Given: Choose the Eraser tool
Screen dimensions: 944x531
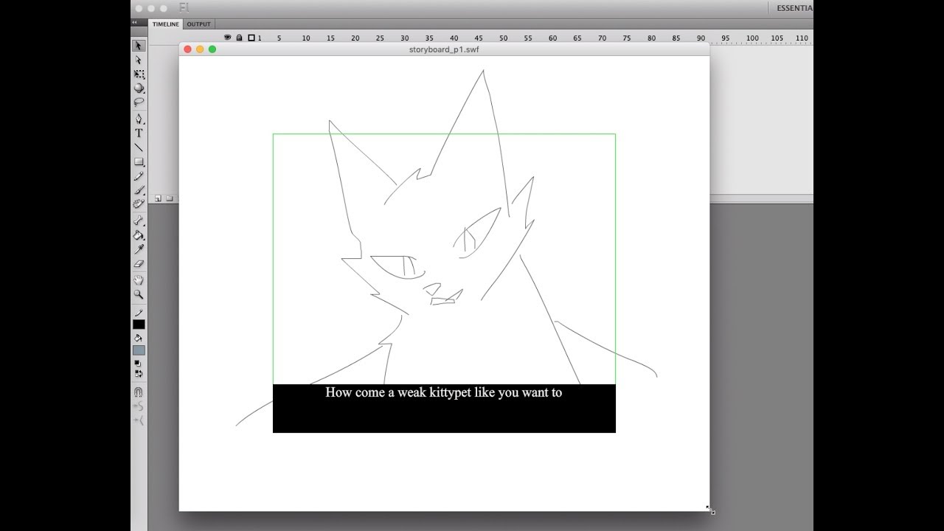Looking at the screenshot, I should 139,263.
